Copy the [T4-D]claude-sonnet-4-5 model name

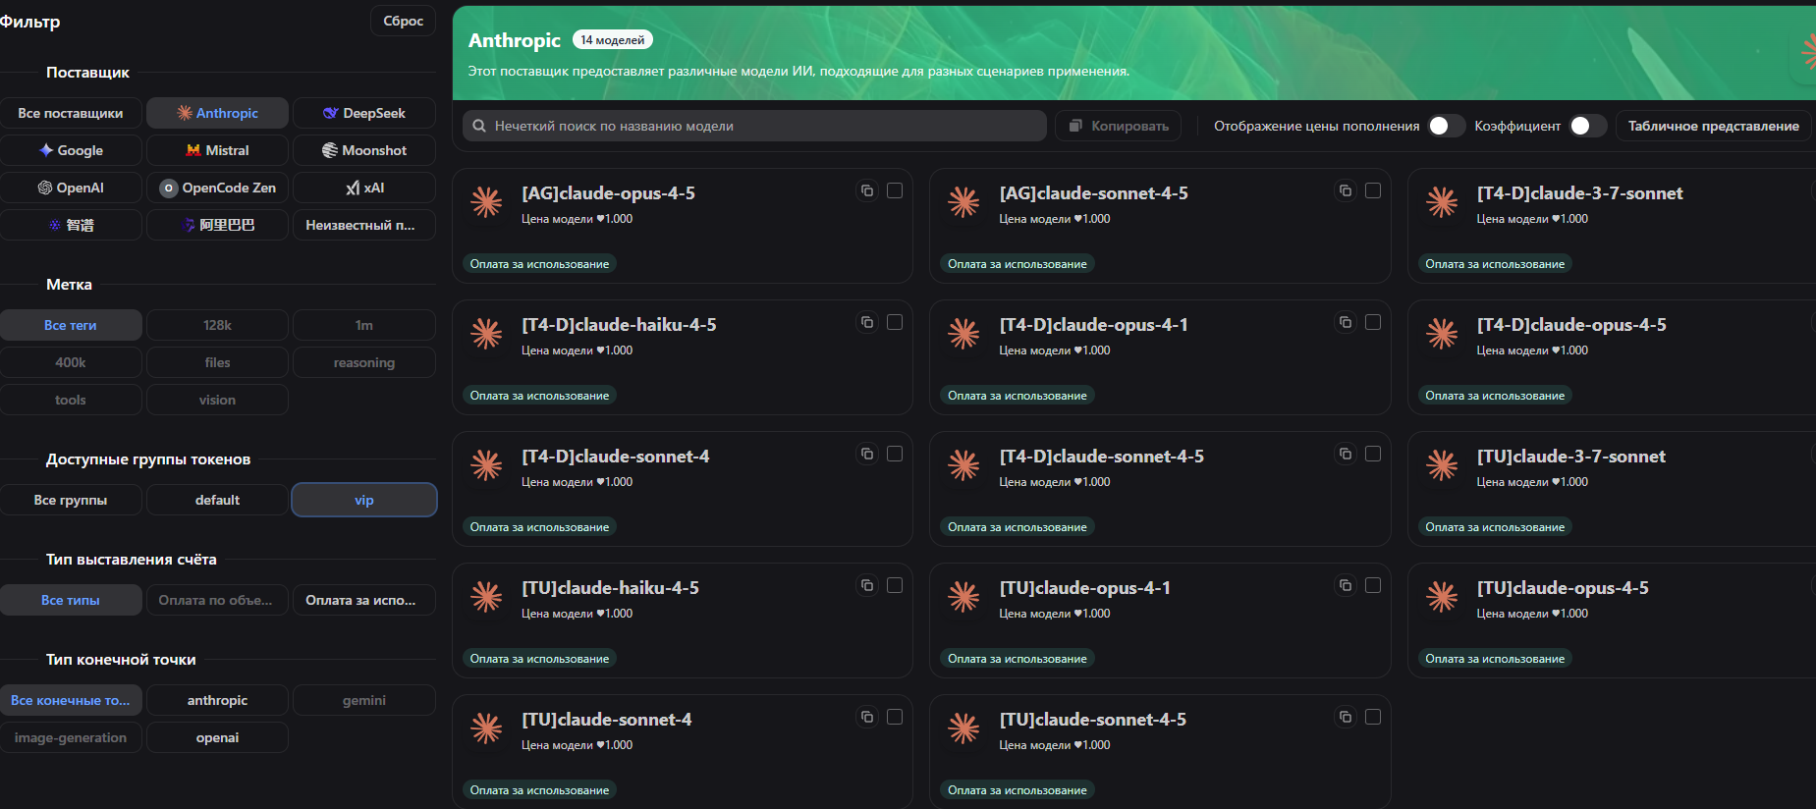[x=1346, y=454]
